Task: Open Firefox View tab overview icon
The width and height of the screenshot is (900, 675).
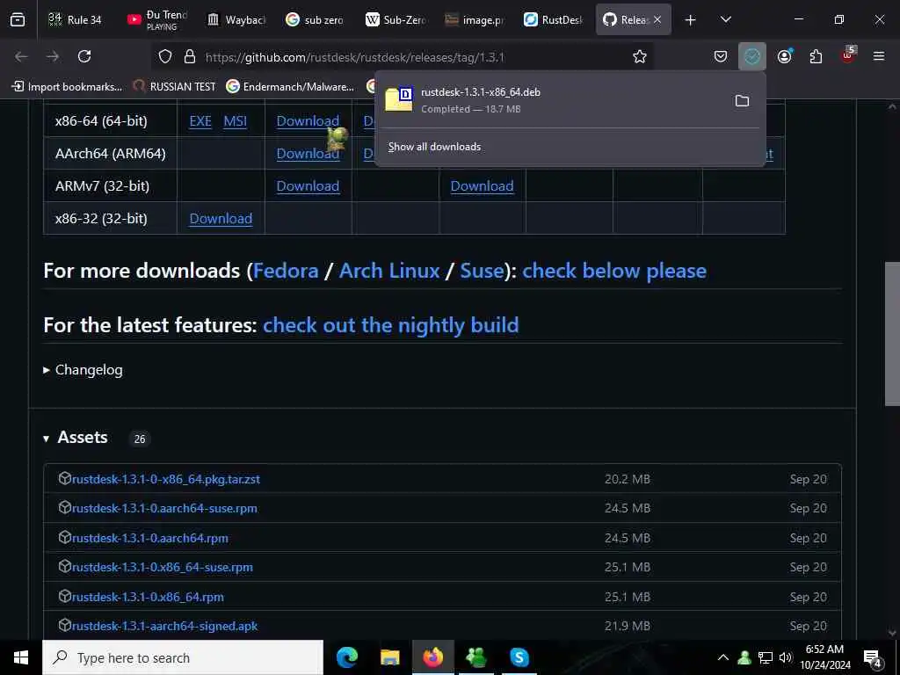Action: click(18, 19)
